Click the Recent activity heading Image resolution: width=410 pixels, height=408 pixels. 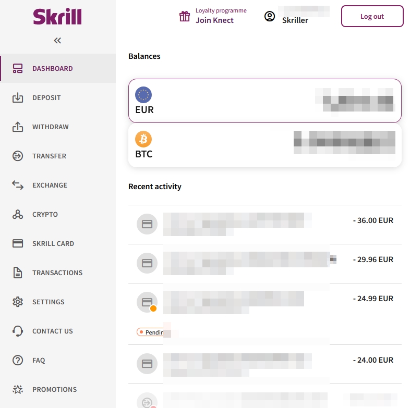pyautogui.click(x=155, y=187)
